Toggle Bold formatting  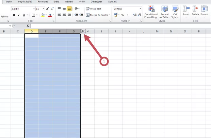click(14, 15)
